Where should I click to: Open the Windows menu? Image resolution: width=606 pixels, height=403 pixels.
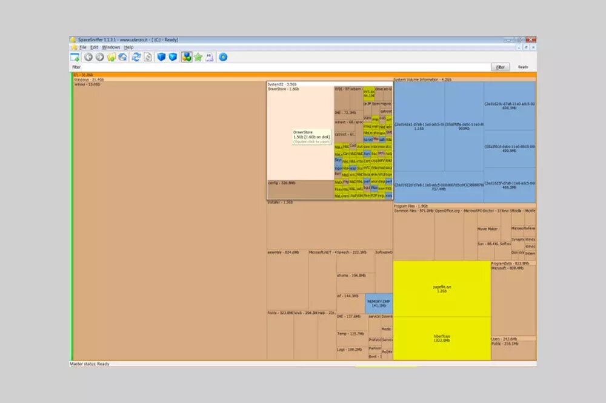tap(111, 47)
